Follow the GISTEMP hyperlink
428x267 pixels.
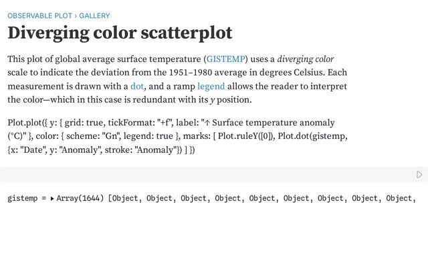tap(225, 59)
